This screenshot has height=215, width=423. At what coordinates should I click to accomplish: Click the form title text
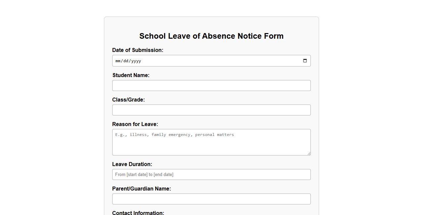click(211, 36)
